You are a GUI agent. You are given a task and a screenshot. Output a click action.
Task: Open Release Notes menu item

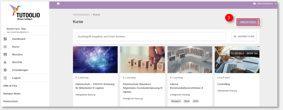coord(12,94)
